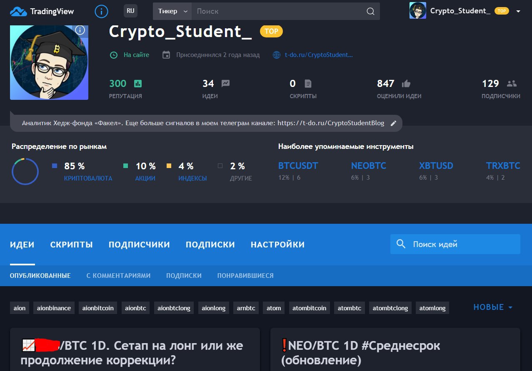Click the calendar icon near Присоединился
This screenshot has width=532, height=371.
click(x=166, y=55)
